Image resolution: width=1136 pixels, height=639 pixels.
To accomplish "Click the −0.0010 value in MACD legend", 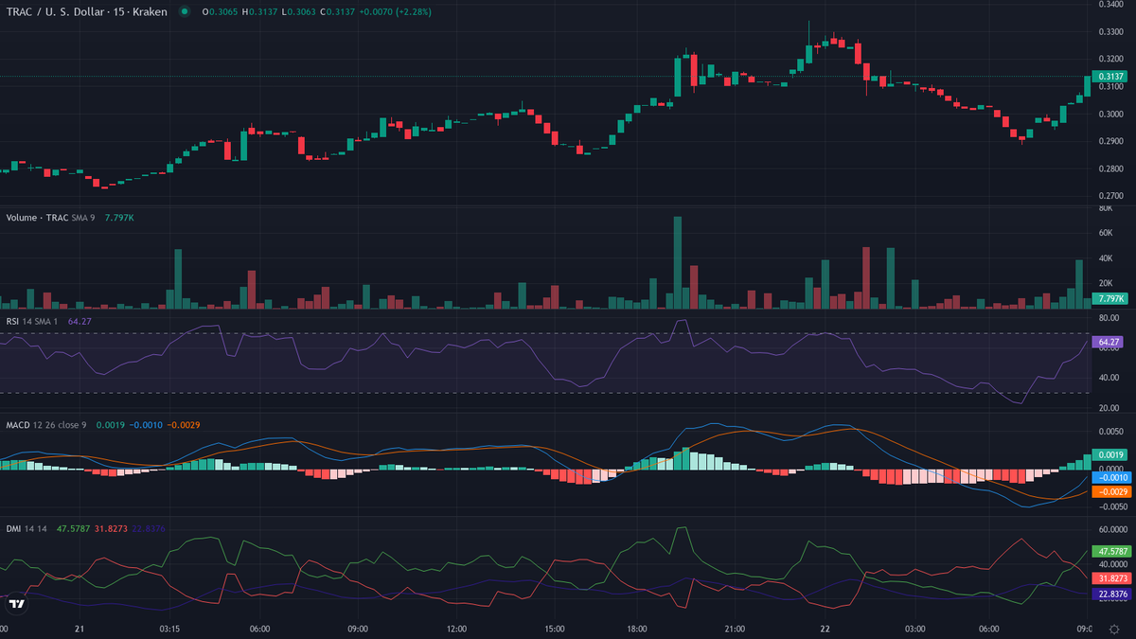I will pyautogui.click(x=146, y=424).
